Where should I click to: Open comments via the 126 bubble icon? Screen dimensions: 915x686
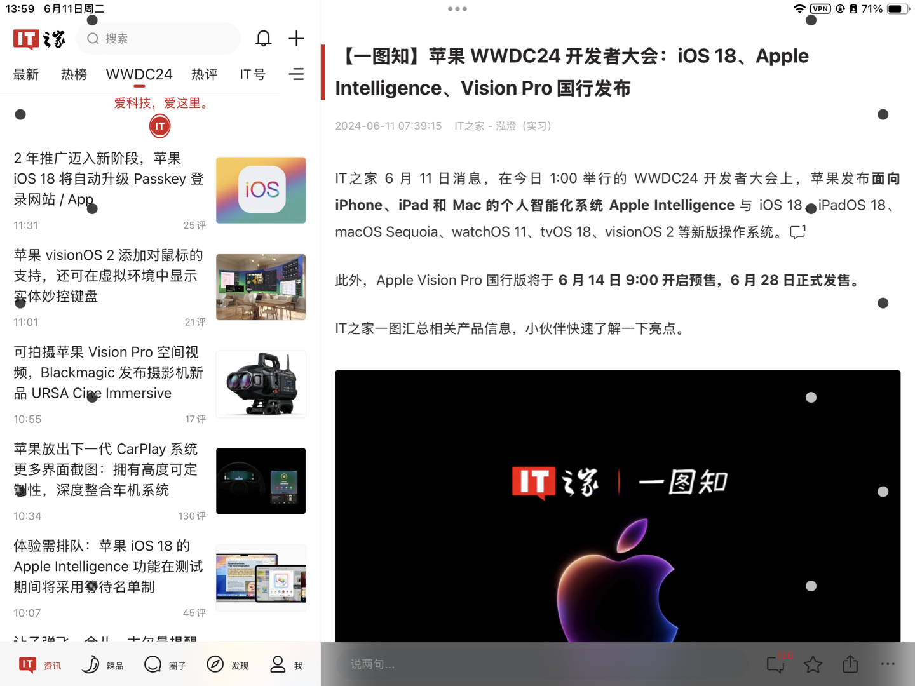tap(775, 664)
